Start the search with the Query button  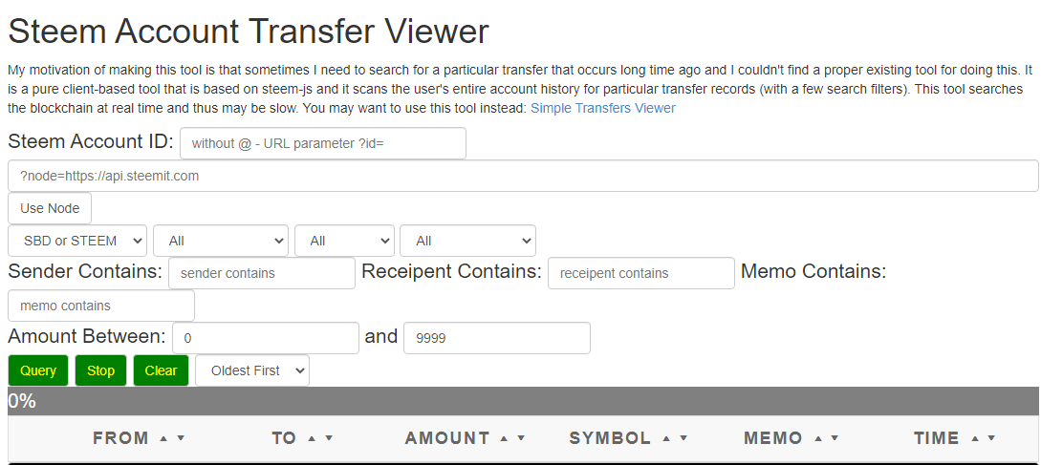pos(38,370)
